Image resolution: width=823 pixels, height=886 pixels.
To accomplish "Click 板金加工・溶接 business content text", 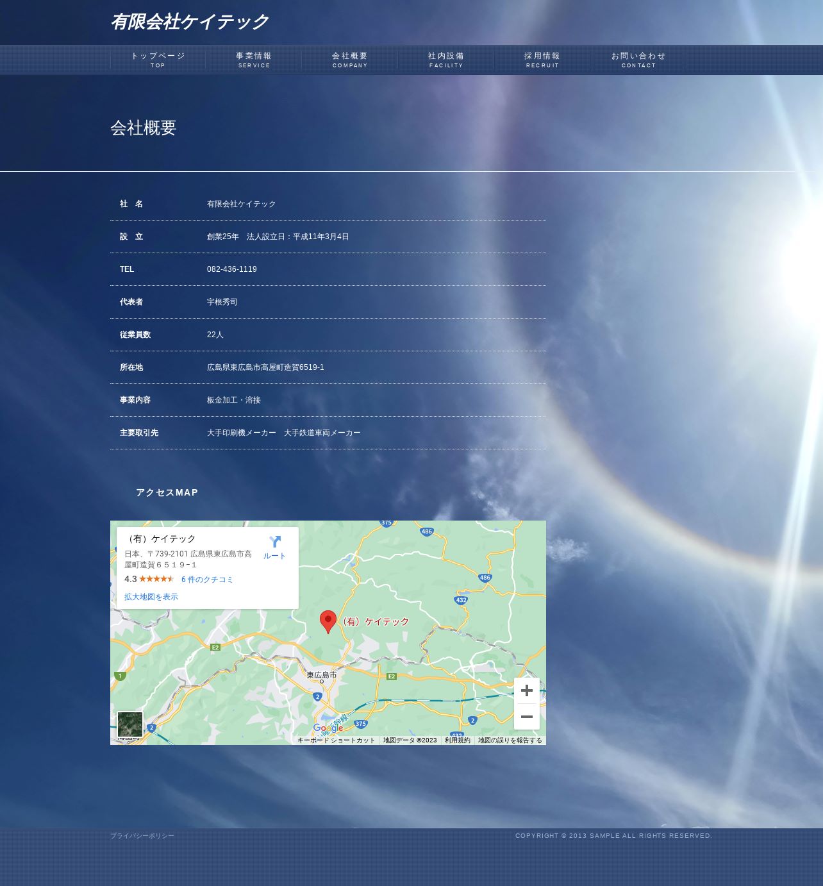I will pos(234,400).
